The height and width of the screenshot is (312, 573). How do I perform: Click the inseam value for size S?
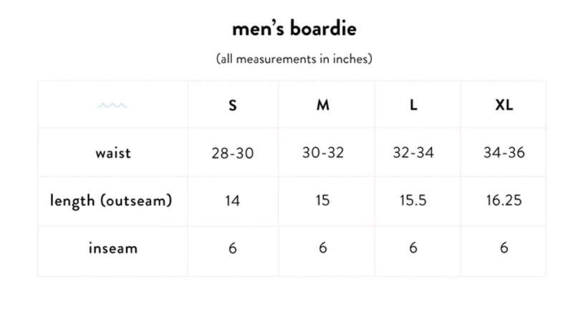tap(232, 248)
